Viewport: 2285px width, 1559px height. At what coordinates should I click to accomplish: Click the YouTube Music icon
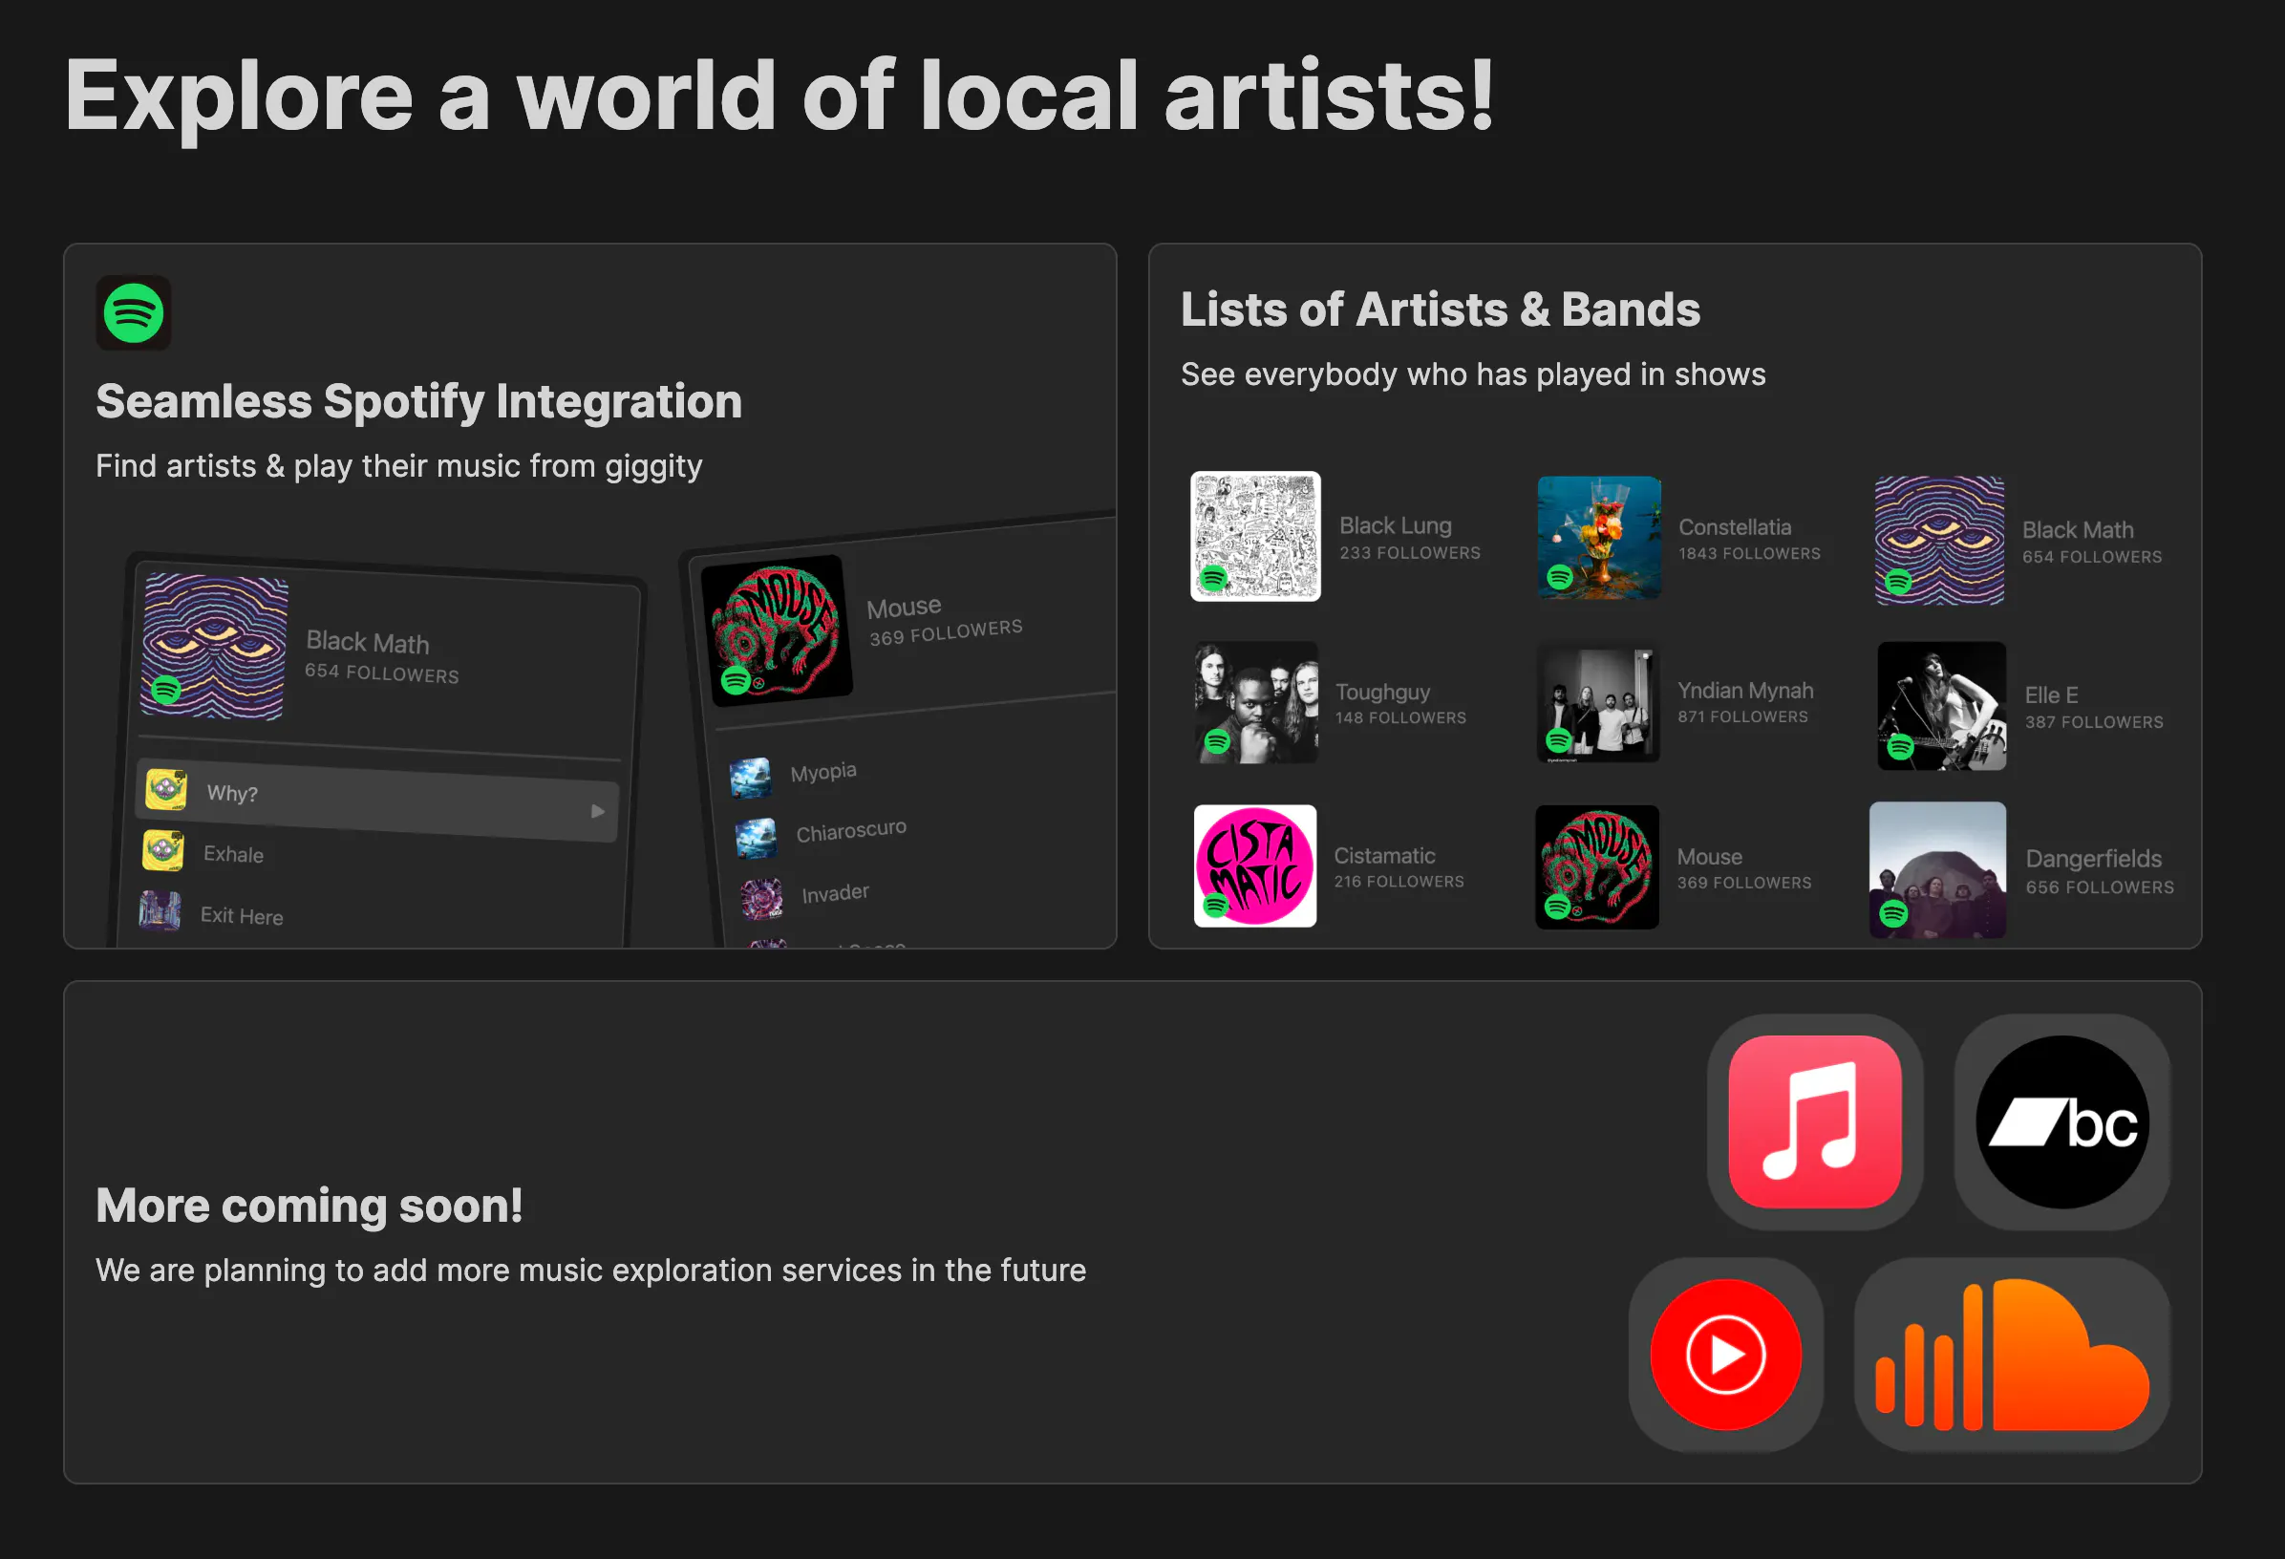point(1725,1355)
